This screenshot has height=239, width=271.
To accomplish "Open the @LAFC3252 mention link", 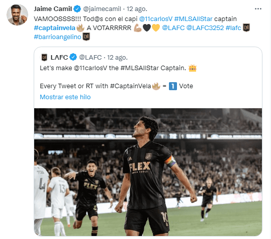I will coord(205,28).
